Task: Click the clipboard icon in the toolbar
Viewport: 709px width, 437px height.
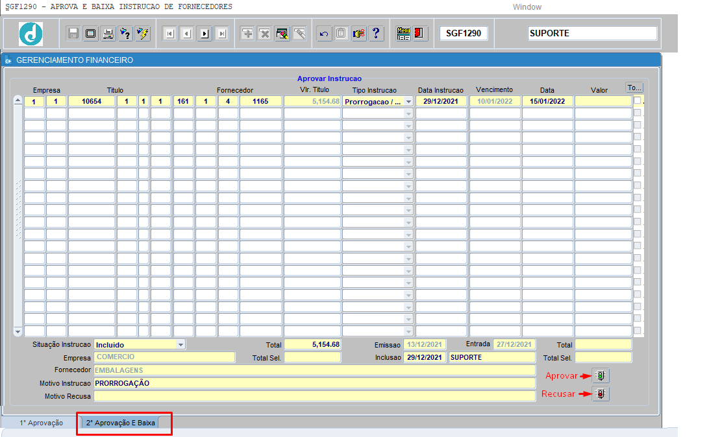Action: (342, 34)
